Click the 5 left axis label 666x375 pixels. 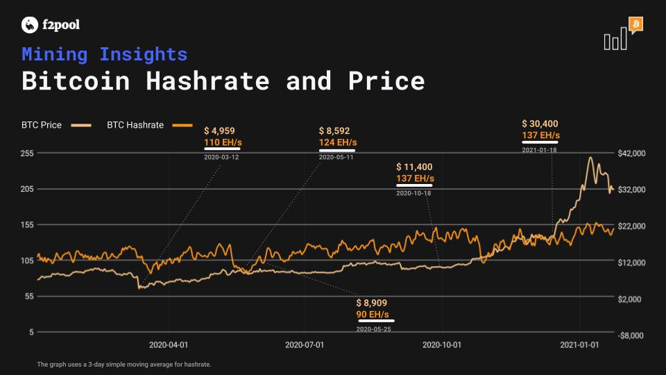pyautogui.click(x=31, y=332)
